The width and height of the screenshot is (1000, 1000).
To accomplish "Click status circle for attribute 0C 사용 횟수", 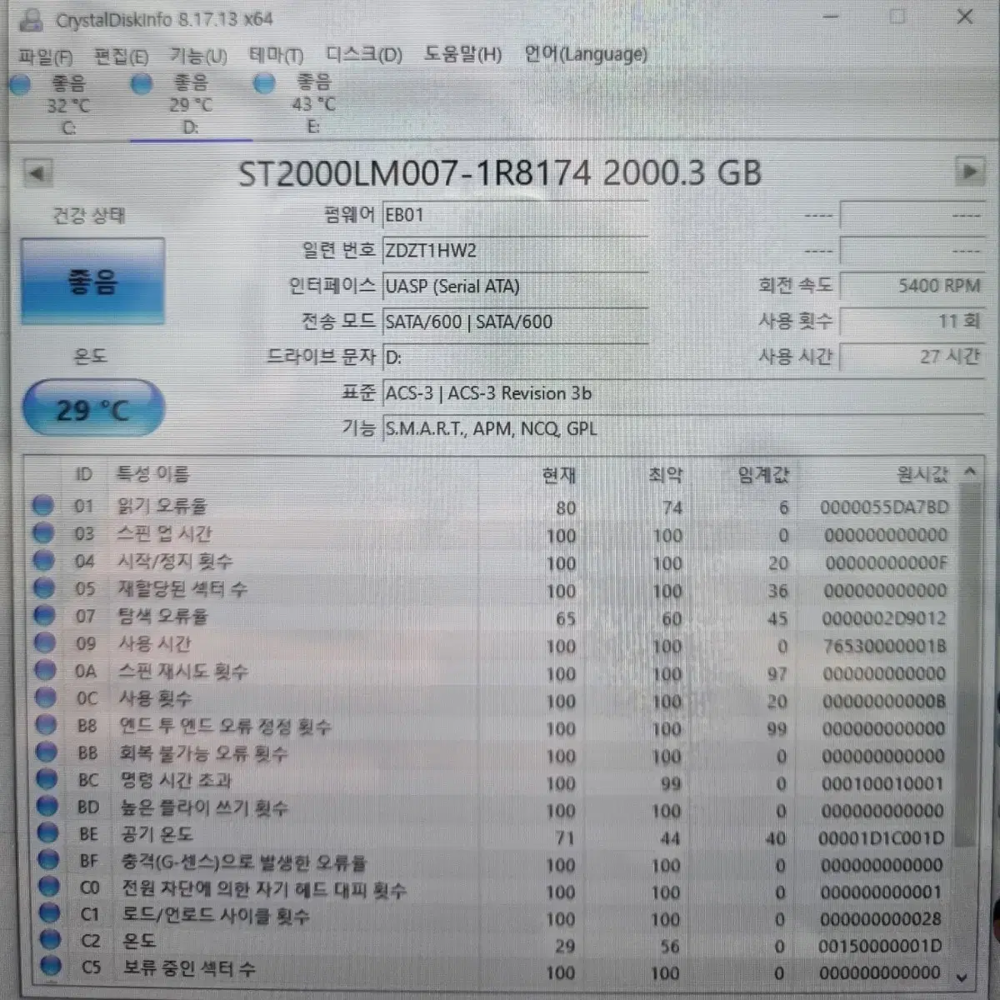I will 45,698.
